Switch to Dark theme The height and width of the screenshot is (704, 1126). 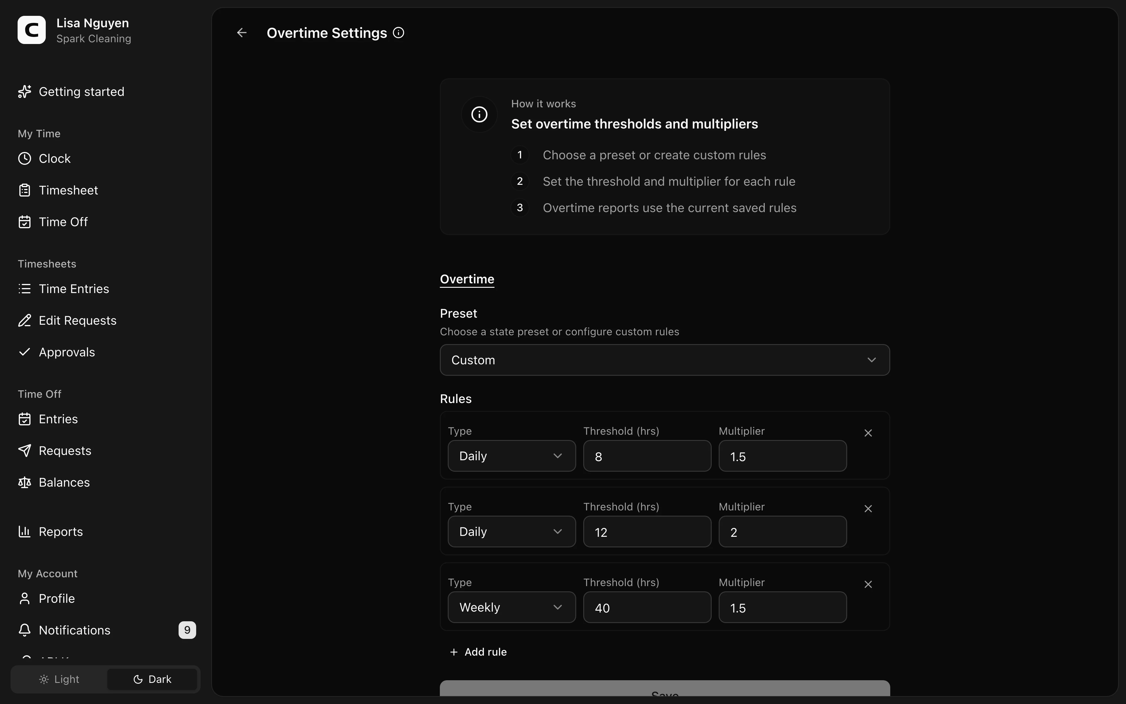pos(152,679)
